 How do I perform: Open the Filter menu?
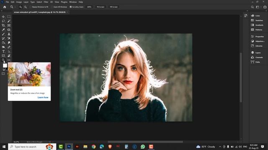[46, 2]
